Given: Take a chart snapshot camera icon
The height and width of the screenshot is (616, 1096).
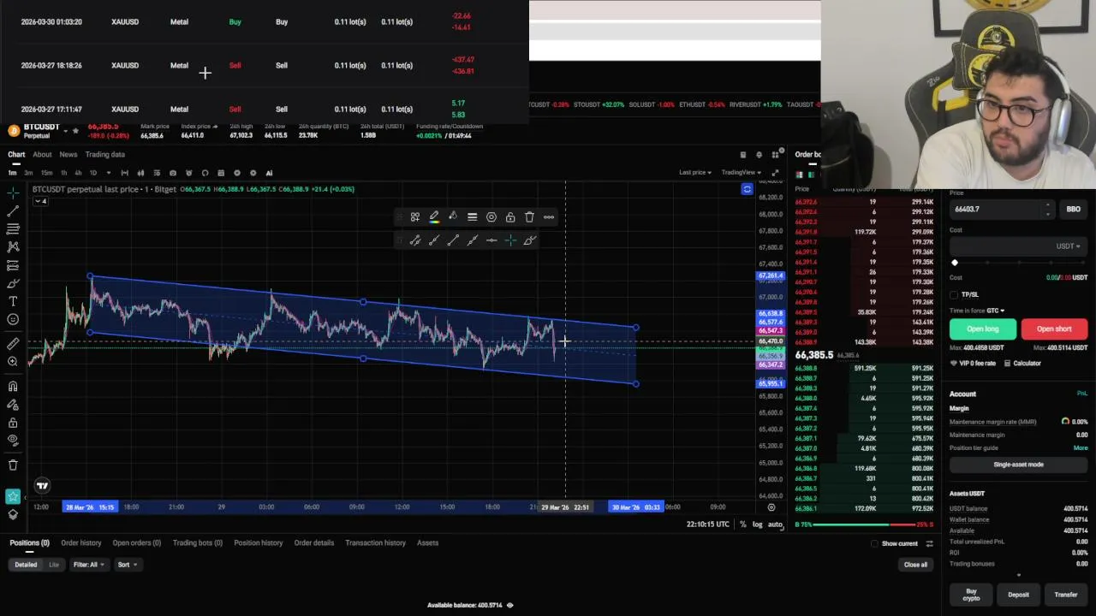Looking at the screenshot, I should [x=172, y=173].
